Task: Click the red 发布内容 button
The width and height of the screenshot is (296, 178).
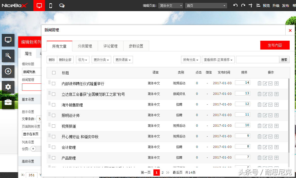Action: coord(275,45)
